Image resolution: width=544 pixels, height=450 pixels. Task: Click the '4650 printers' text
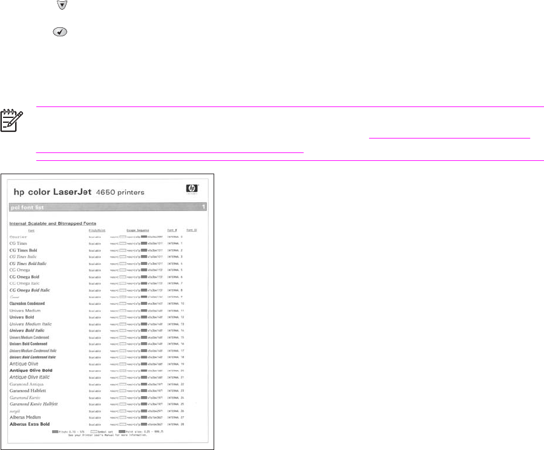pyautogui.click(x=120, y=192)
